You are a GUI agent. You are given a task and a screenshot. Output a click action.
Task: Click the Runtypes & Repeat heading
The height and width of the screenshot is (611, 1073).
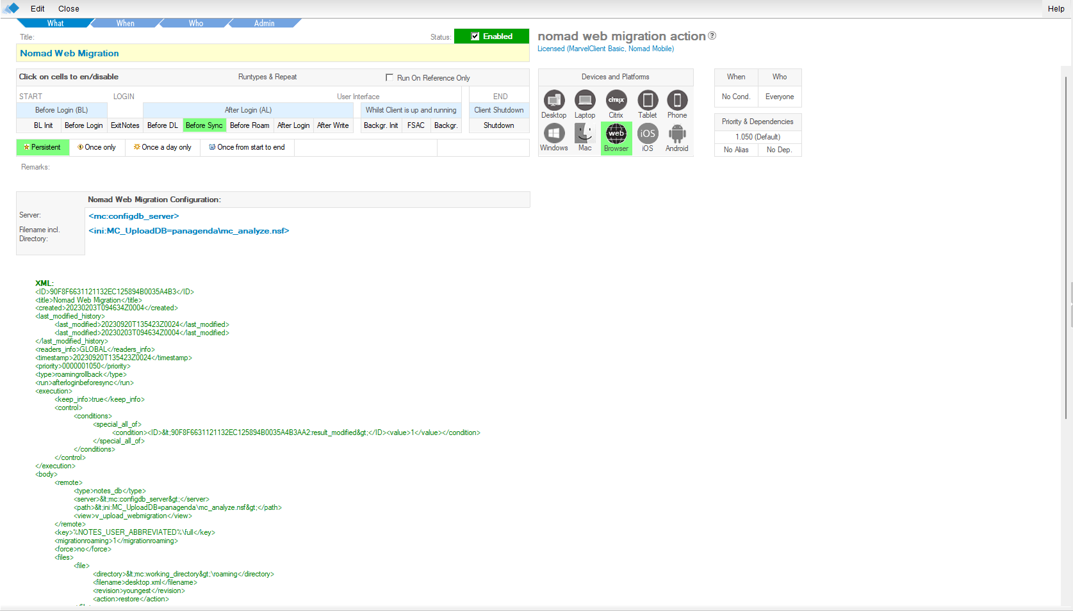click(x=267, y=77)
